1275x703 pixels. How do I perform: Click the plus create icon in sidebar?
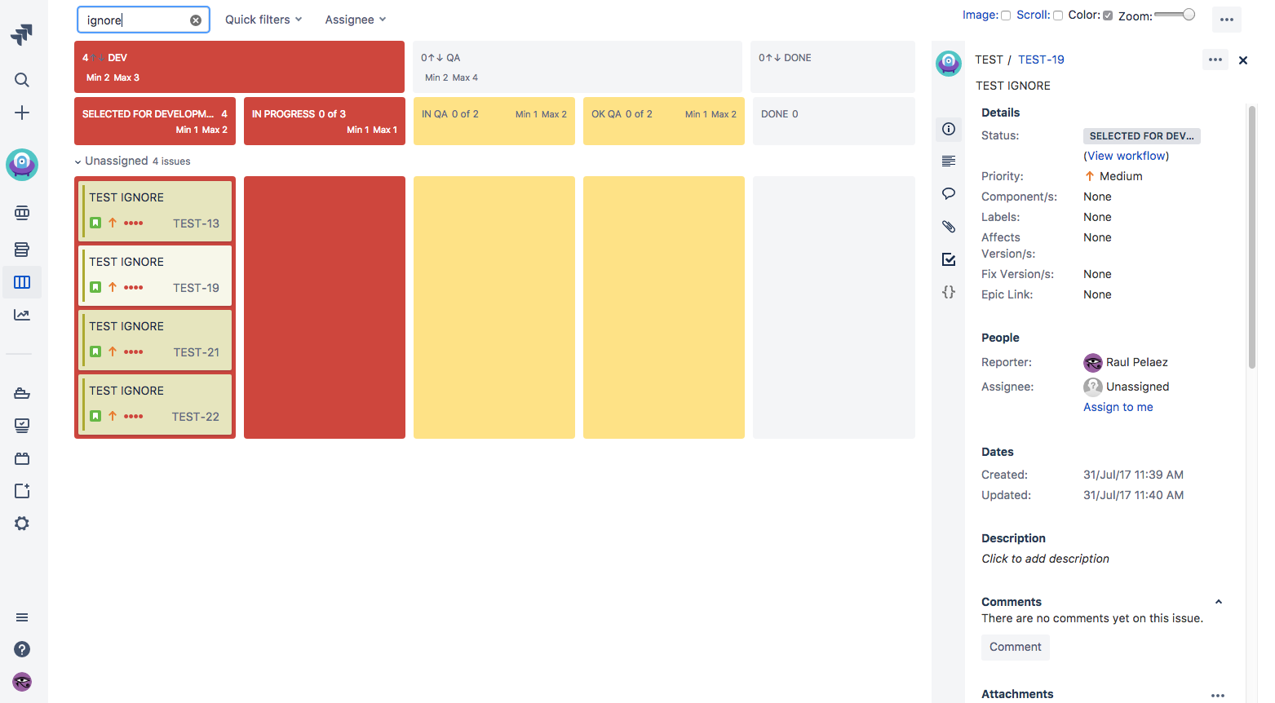point(22,113)
